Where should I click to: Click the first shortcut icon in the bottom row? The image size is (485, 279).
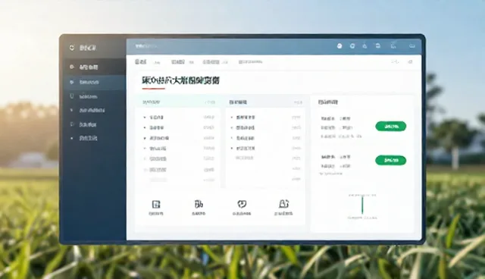pyautogui.click(x=156, y=204)
